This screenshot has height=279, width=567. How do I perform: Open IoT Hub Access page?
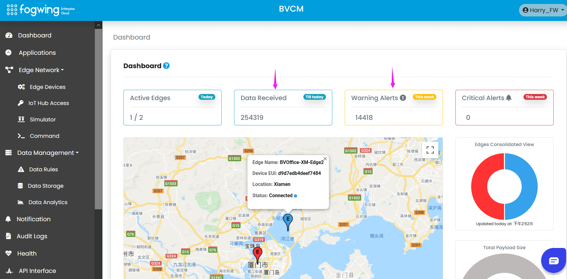49,103
